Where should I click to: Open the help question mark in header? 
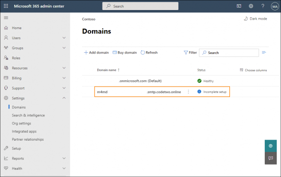click(263, 6)
